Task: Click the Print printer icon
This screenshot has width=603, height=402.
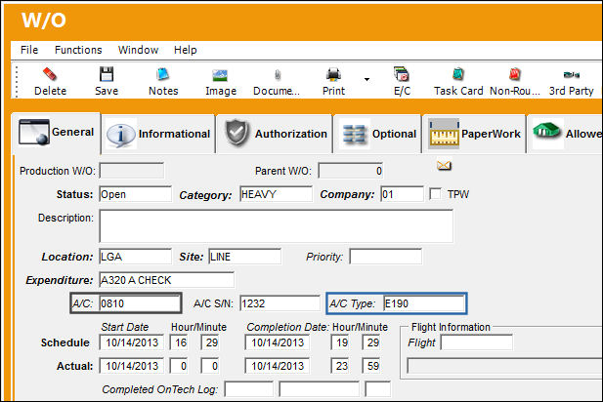Action: (x=333, y=74)
